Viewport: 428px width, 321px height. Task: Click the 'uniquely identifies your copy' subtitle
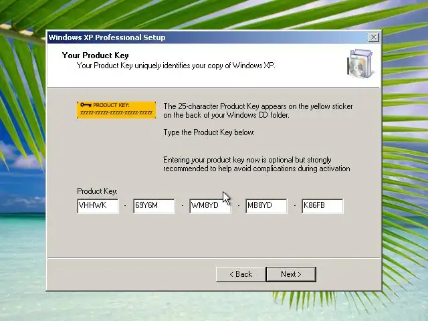[x=176, y=66]
